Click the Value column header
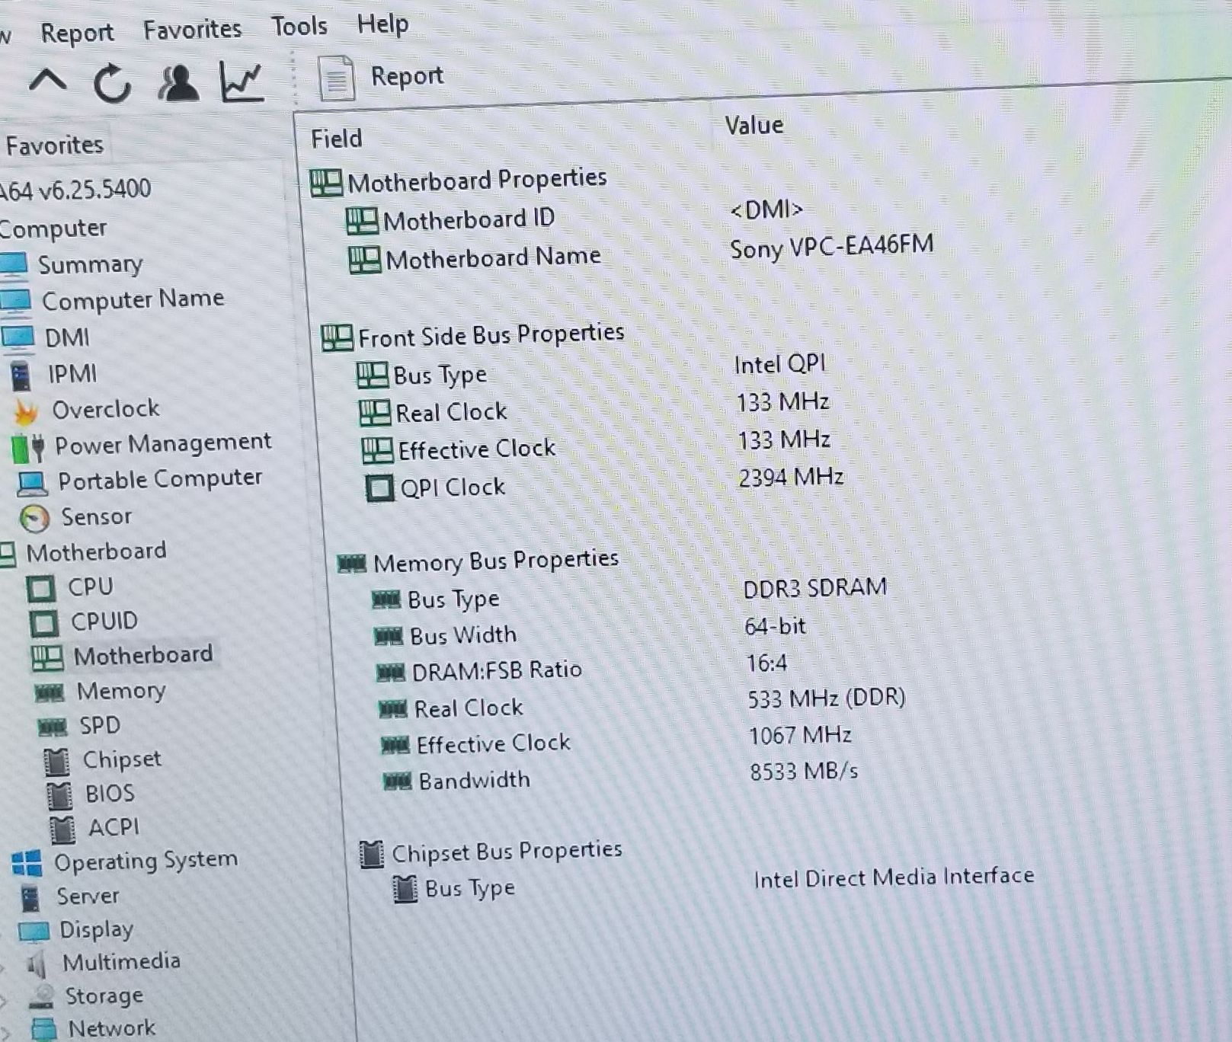Viewport: 1232px width, 1042px height. (x=754, y=125)
